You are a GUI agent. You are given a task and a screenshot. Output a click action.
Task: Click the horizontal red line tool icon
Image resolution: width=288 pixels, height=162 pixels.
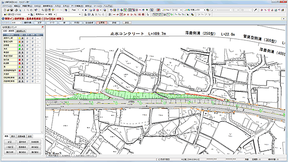(114, 14)
